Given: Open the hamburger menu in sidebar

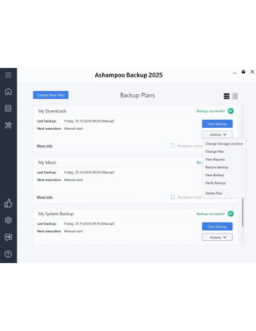Looking at the screenshot, I should 8,75.
